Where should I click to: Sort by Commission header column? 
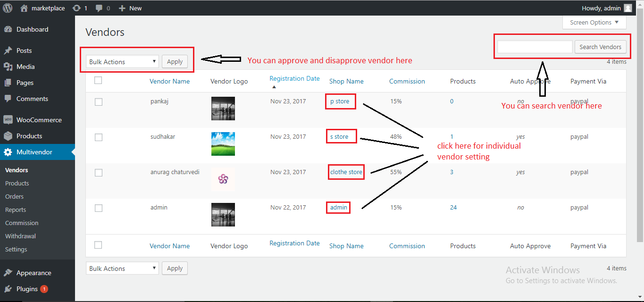[x=407, y=81]
